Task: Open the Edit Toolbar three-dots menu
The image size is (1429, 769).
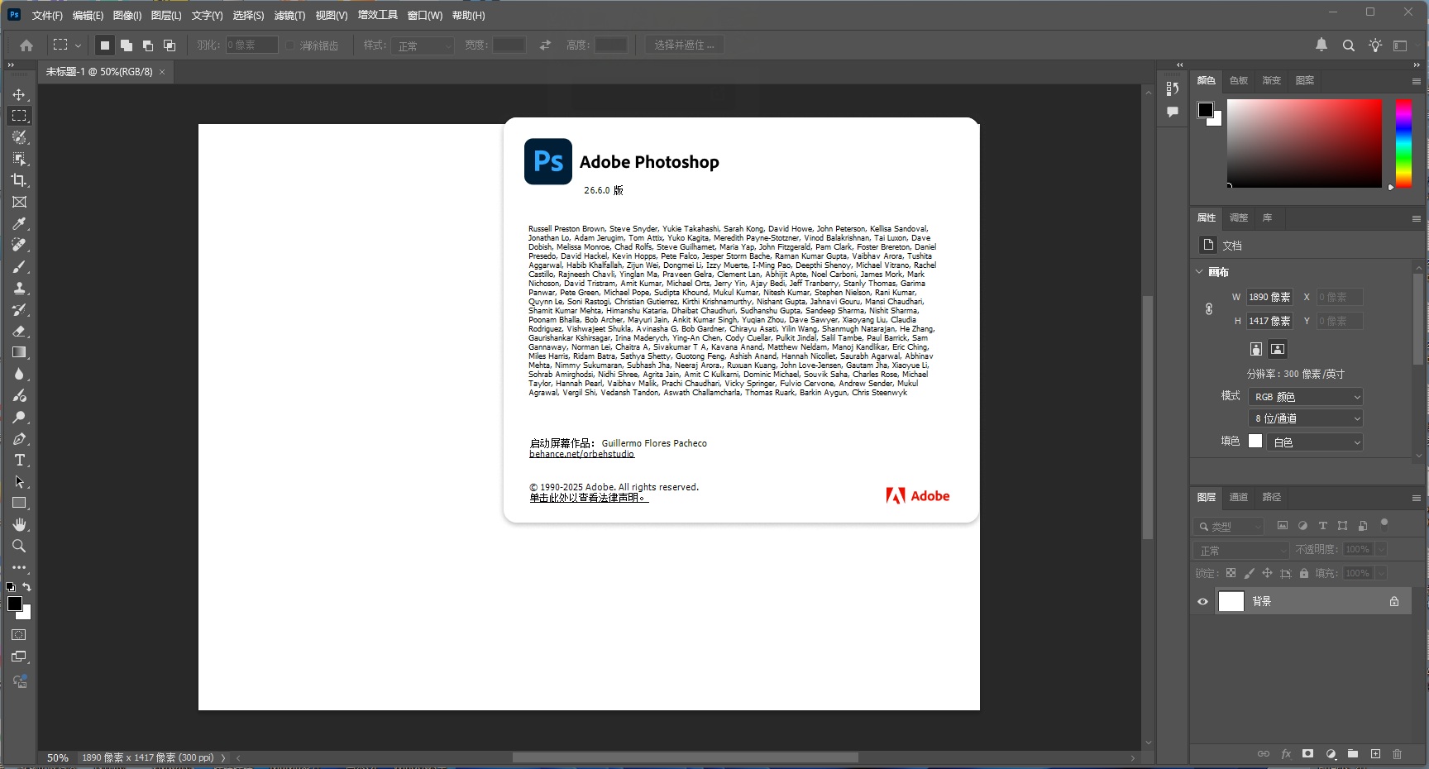Action: click(x=19, y=567)
